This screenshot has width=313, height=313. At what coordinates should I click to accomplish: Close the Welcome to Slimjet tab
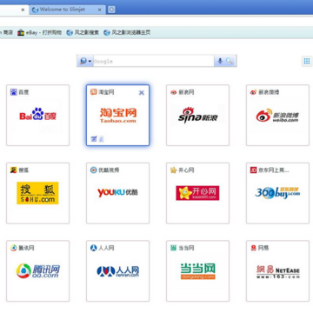tap(100, 10)
